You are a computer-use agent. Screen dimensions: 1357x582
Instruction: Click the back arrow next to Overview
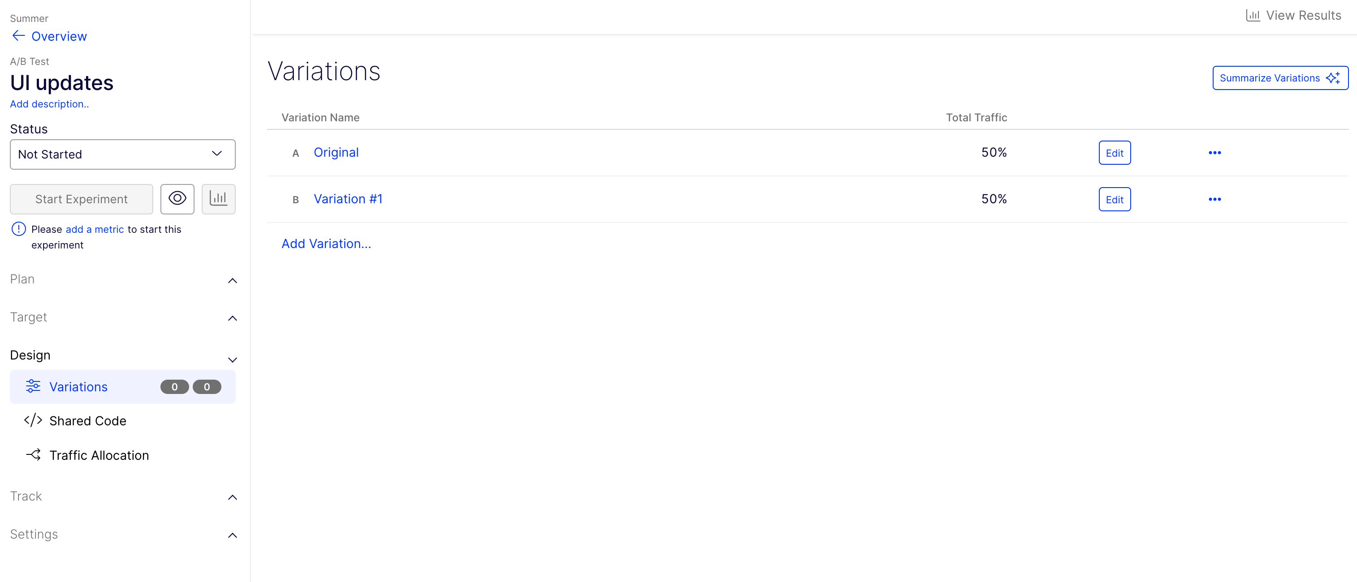[x=18, y=36]
